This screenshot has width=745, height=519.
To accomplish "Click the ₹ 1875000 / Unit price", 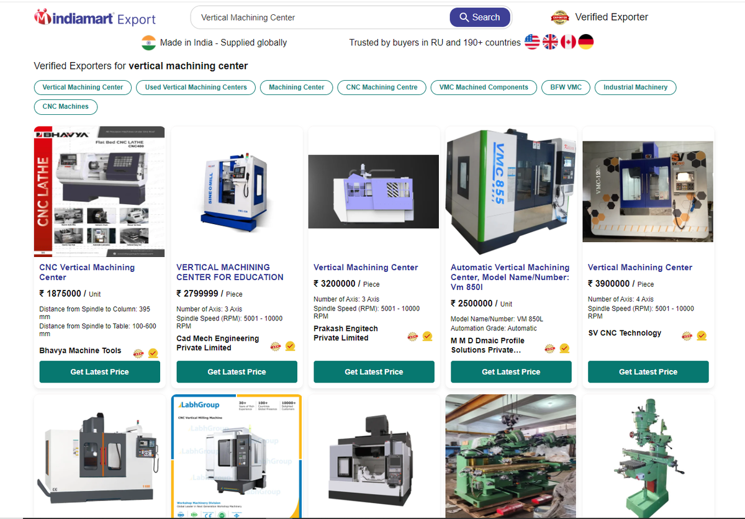I will coord(70,294).
